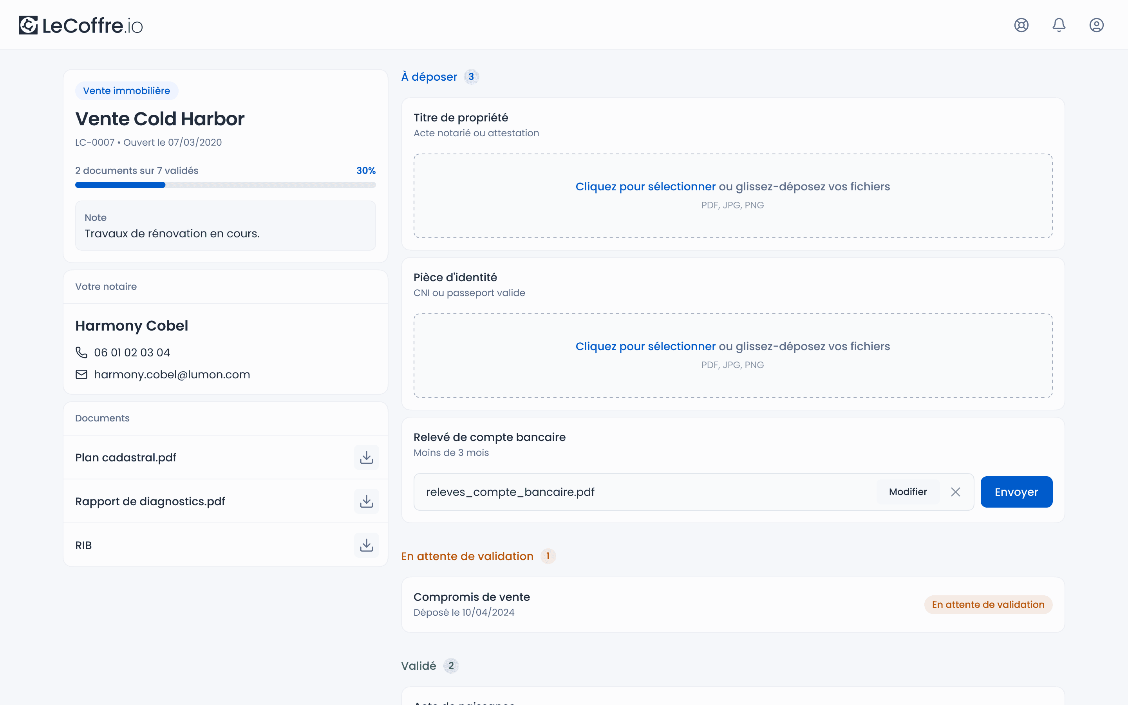Click notary email harmony.cobel@lumon.com
Image resolution: width=1128 pixels, height=705 pixels.
tap(172, 374)
